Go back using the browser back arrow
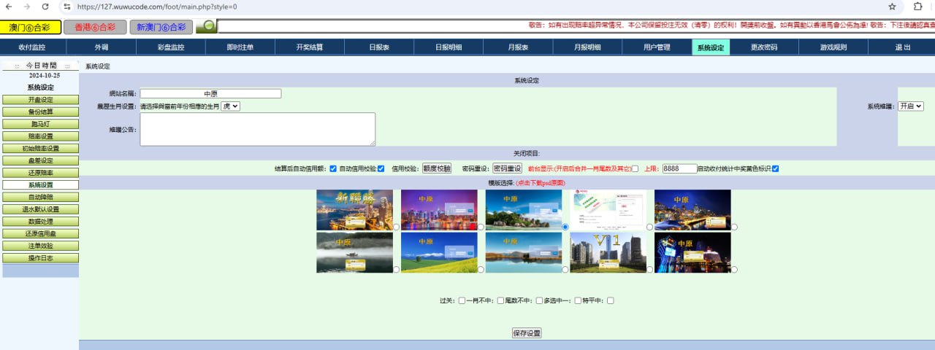Image resolution: width=935 pixels, height=350 pixels. tap(9, 7)
